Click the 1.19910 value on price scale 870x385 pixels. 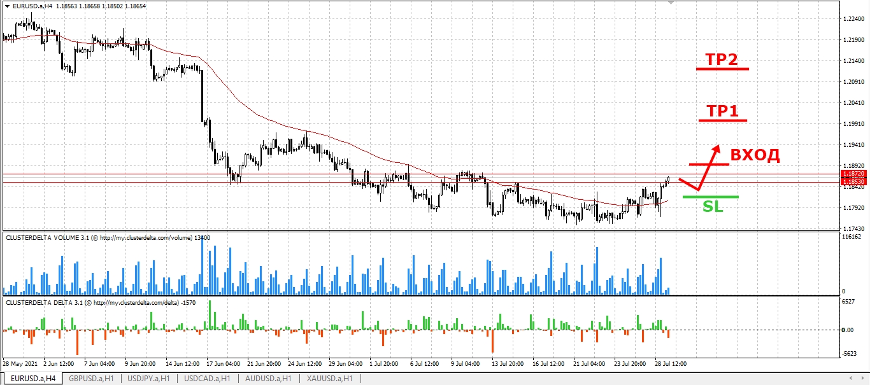click(853, 123)
